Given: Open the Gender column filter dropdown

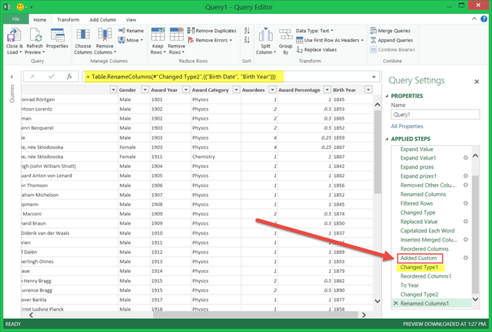Looking at the screenshot, I should coord(143,90).
